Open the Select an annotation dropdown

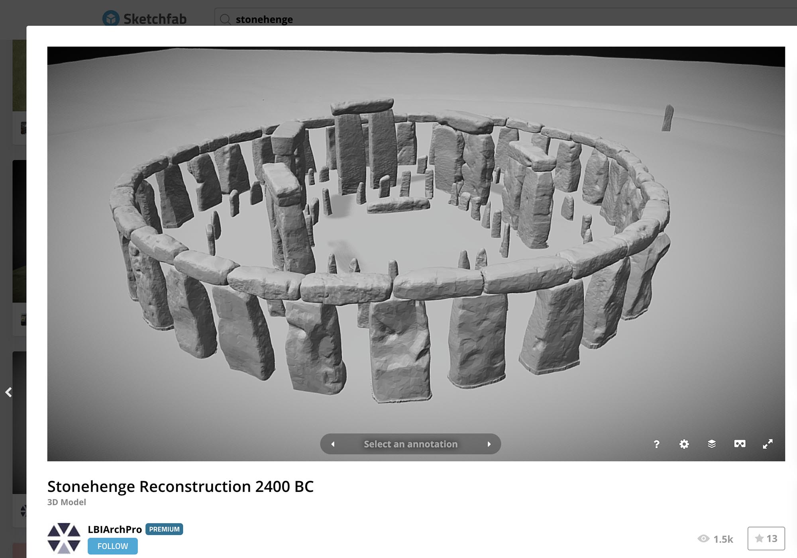pos(410,444)
